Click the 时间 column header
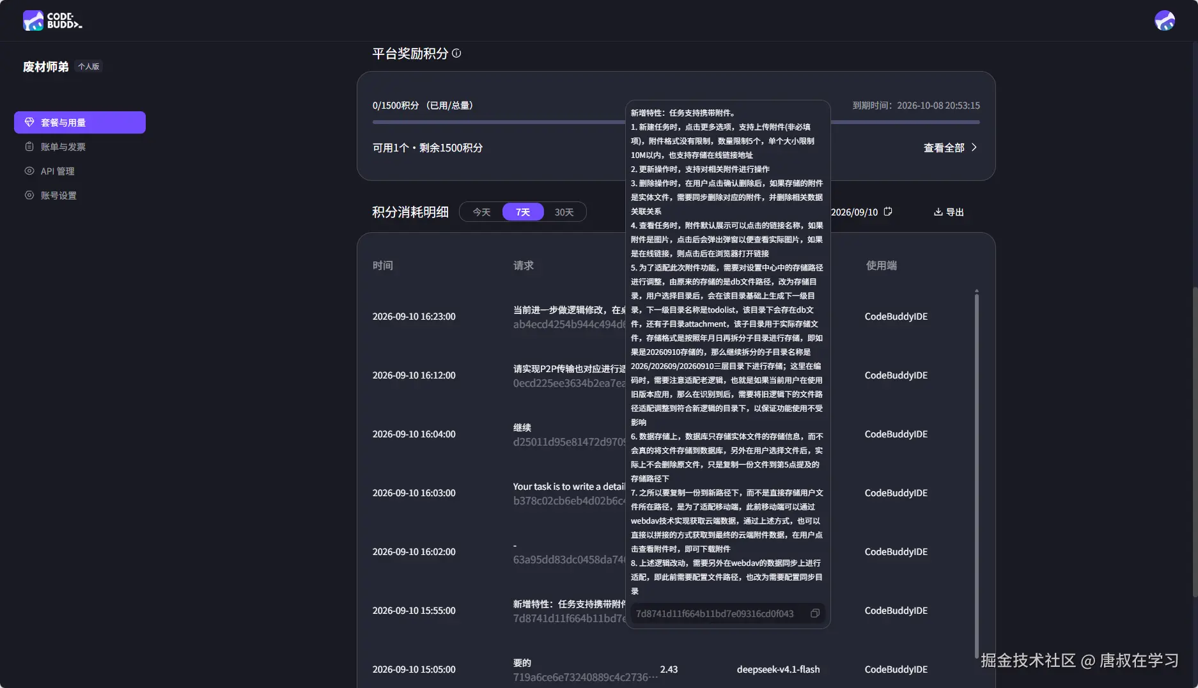The image size is (1198, 688). pos(383,265)
